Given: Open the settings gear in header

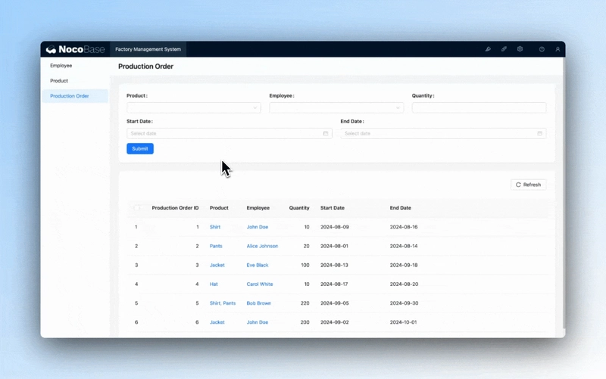Looking at the screenshot, I should click(520, 49).
